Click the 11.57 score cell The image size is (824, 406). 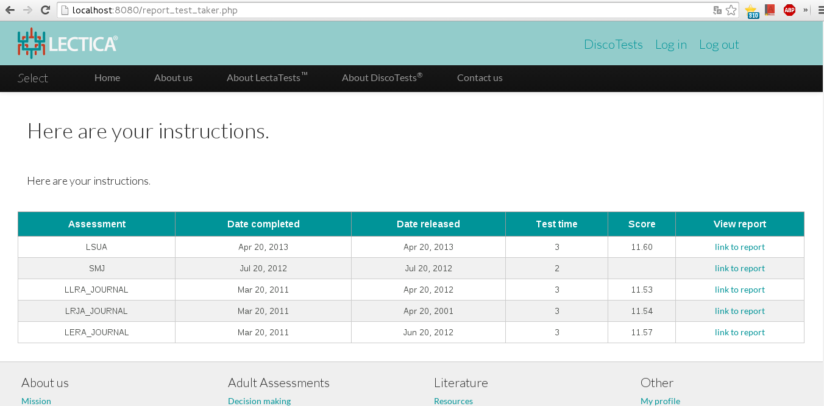642,332
